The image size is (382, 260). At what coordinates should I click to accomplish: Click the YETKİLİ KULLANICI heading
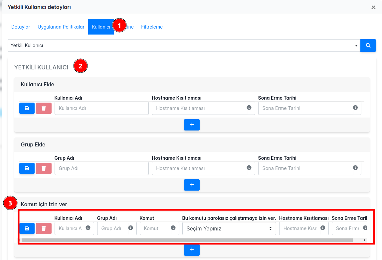point(41,67)
